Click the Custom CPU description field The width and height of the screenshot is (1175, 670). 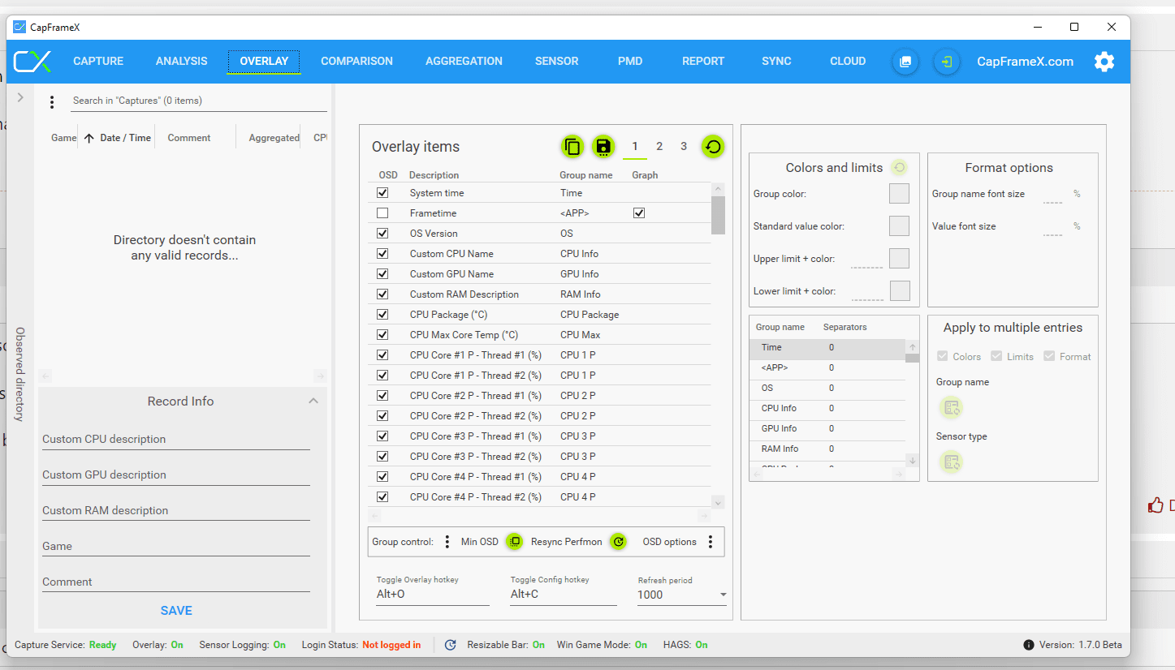[x=176, y=440]
